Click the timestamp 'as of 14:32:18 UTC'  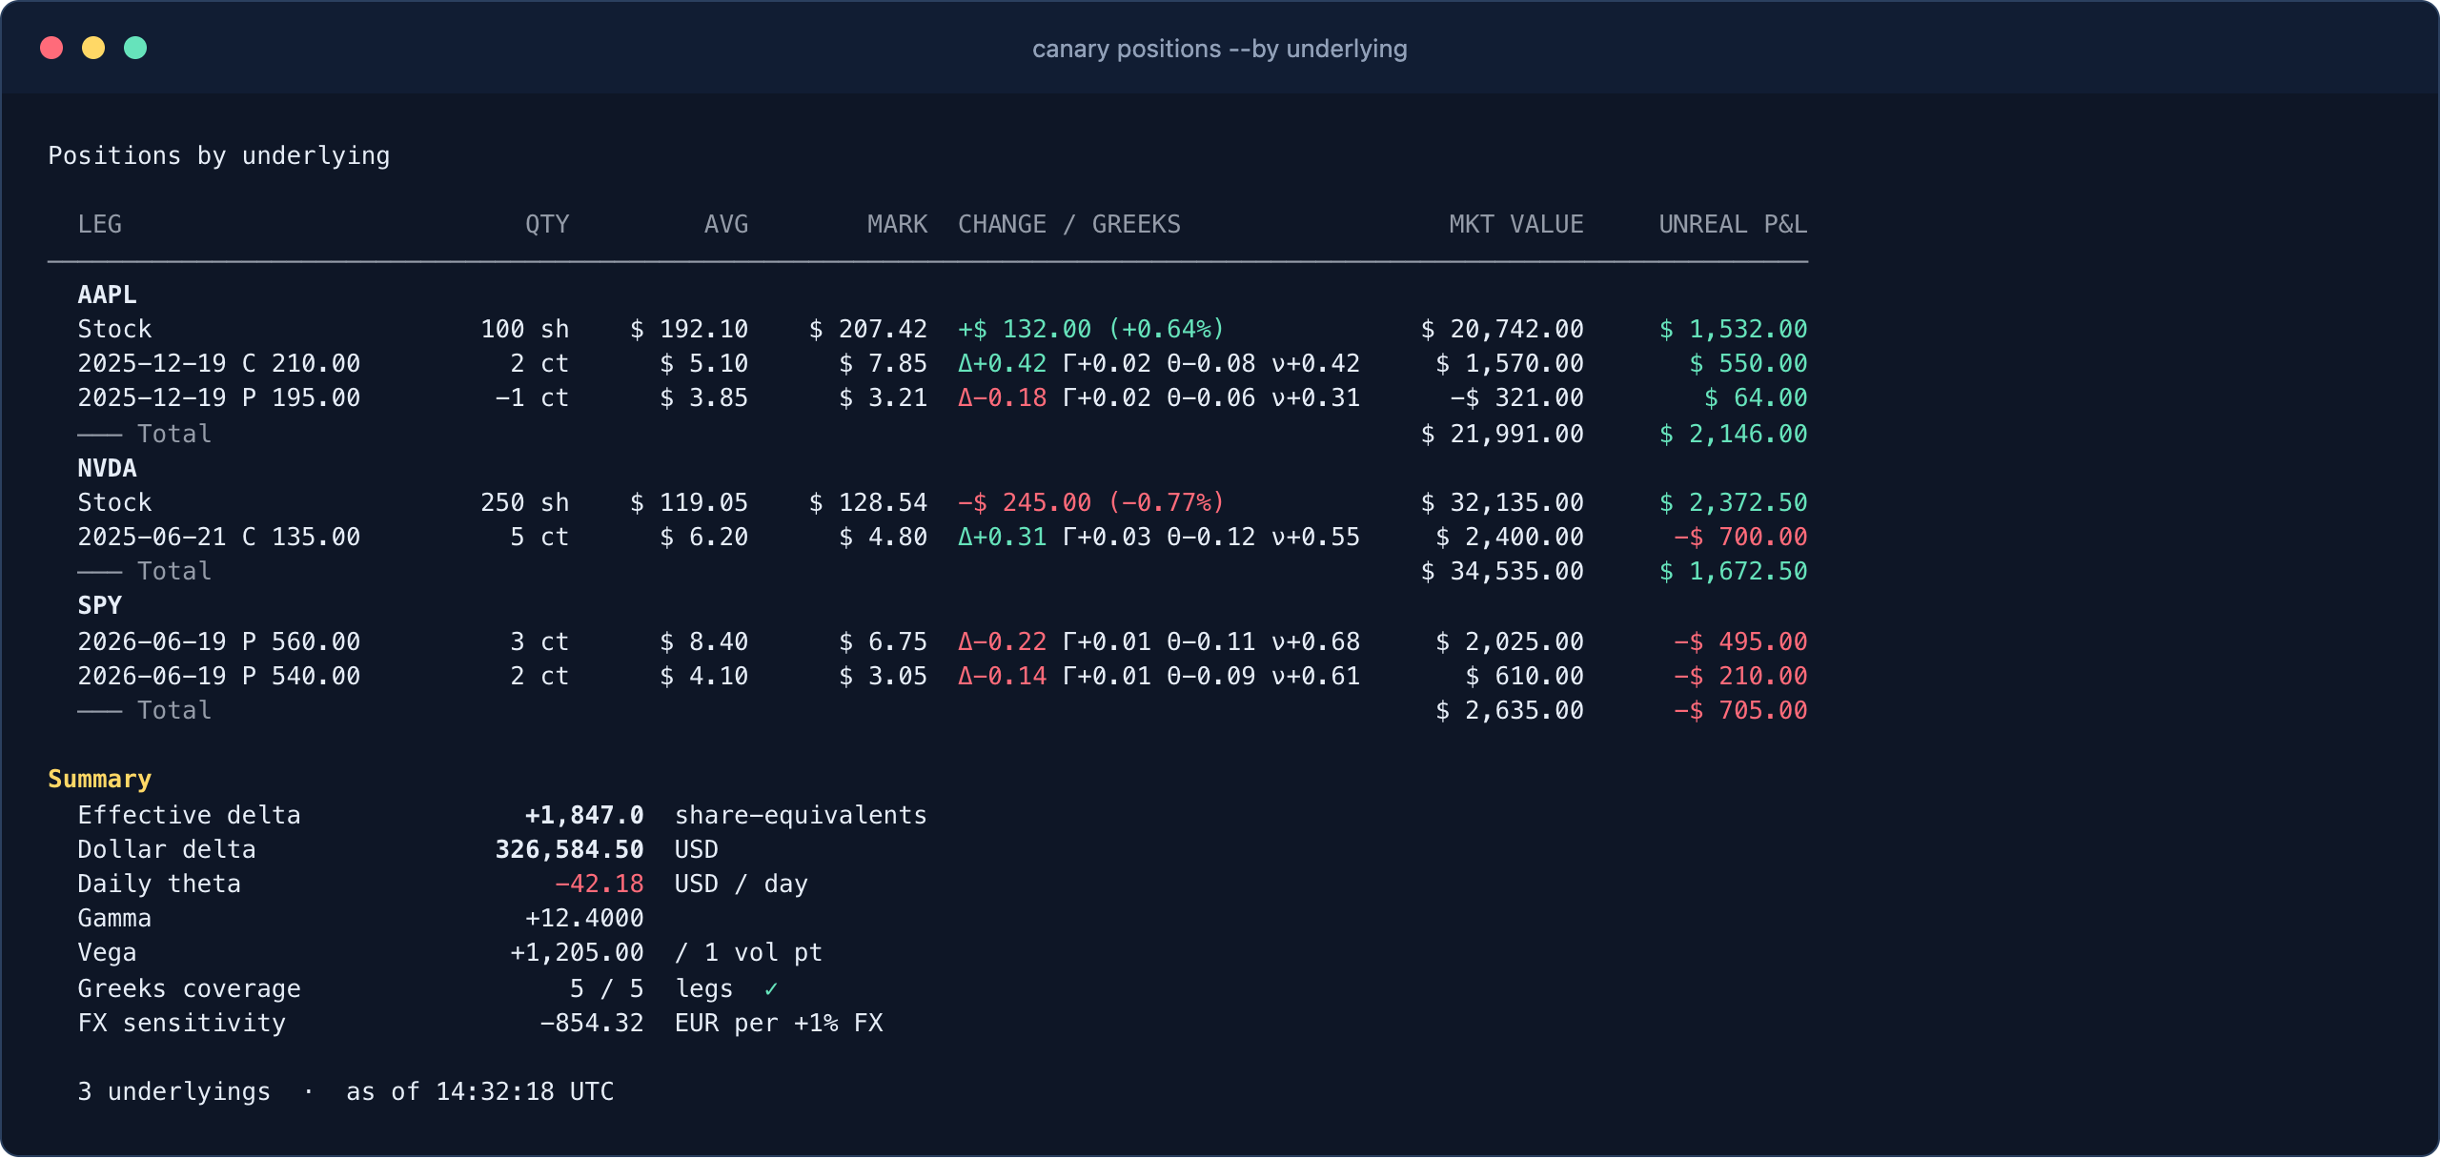coord(480,1091)
